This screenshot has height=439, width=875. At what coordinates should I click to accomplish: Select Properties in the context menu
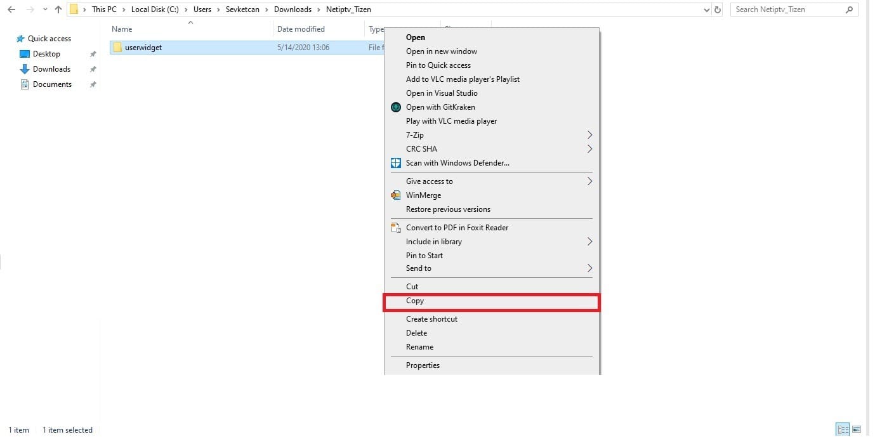(x=423, y=365)
